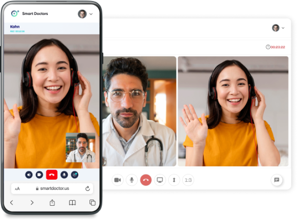
Task: Tap the AA reader text-size button
Action: click(17, 188)
